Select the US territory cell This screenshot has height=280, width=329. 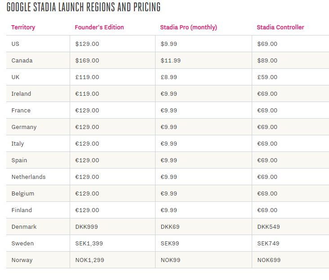[x=15, y=44]
